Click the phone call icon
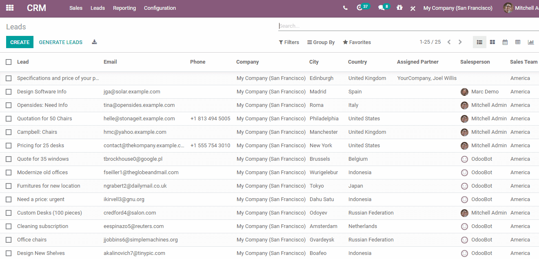539x259 pixels. pyautogui.click(x=345, y=8)
